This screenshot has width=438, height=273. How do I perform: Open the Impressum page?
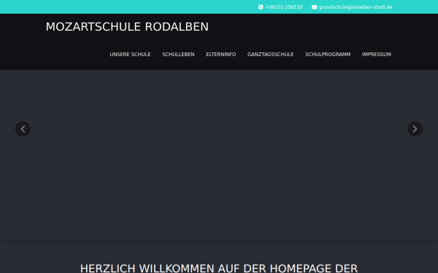pyautogui.click(x=377, y=55)
